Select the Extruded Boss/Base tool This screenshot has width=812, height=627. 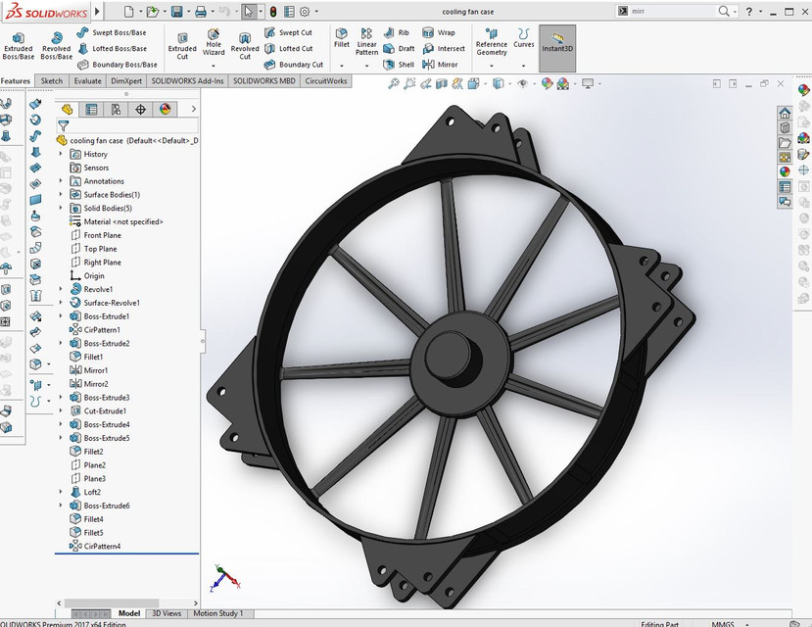point(19,44)
